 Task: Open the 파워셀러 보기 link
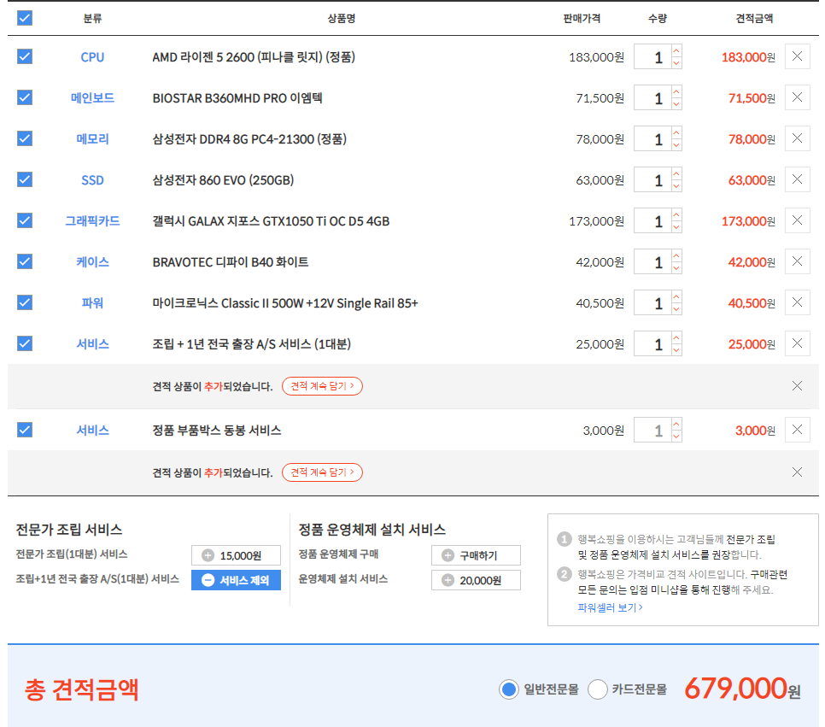[x=611, y=607]
